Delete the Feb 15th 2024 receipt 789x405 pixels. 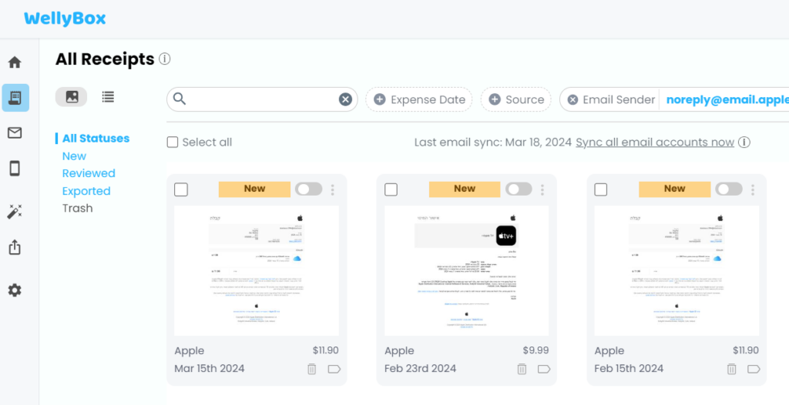[x=732, y=369]
